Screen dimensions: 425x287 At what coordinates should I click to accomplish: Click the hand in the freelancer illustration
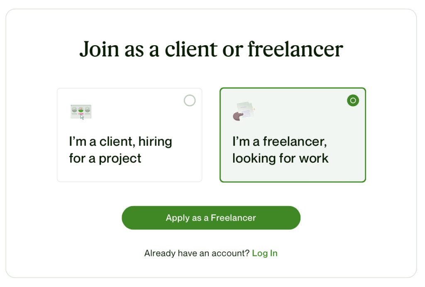coord(238,116)
